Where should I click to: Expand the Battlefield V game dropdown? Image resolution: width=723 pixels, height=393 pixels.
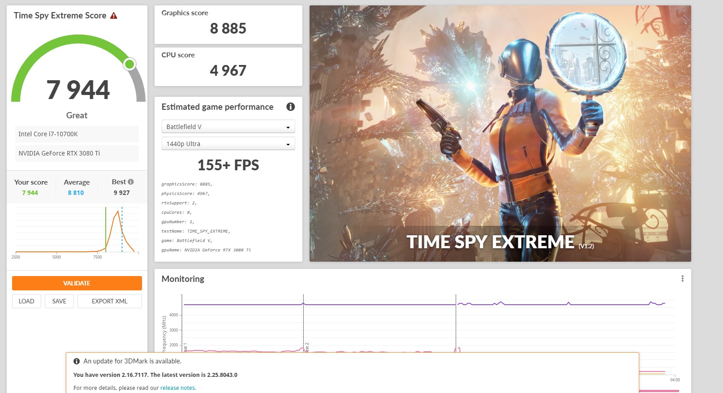click(228, 127)
